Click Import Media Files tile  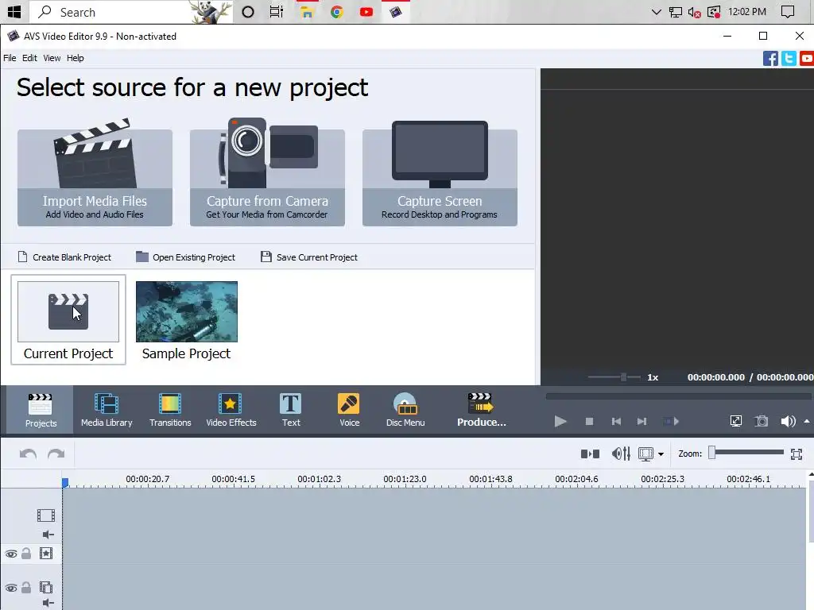pos(95,177)
